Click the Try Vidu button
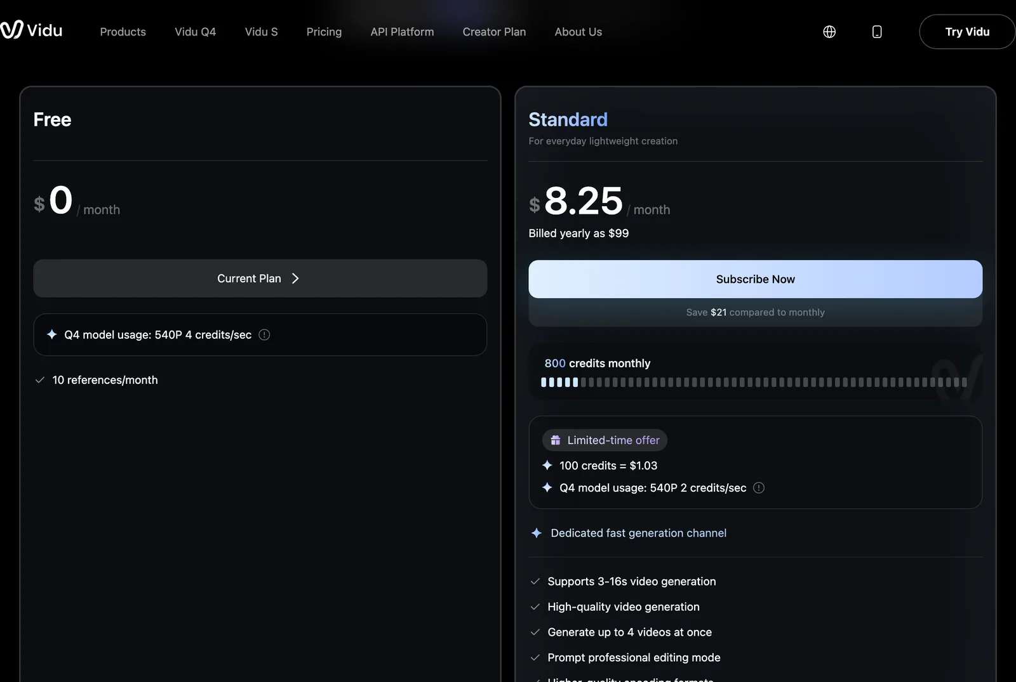Image resolution: width=1016 pixels, height=682 pixels. [967, 32]
